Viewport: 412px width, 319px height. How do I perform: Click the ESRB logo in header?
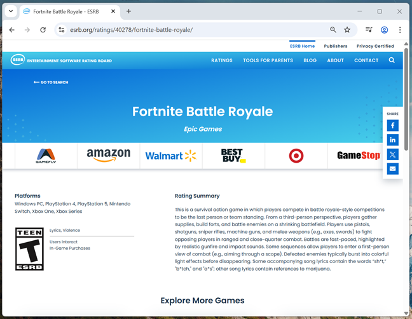pos(18,60)
